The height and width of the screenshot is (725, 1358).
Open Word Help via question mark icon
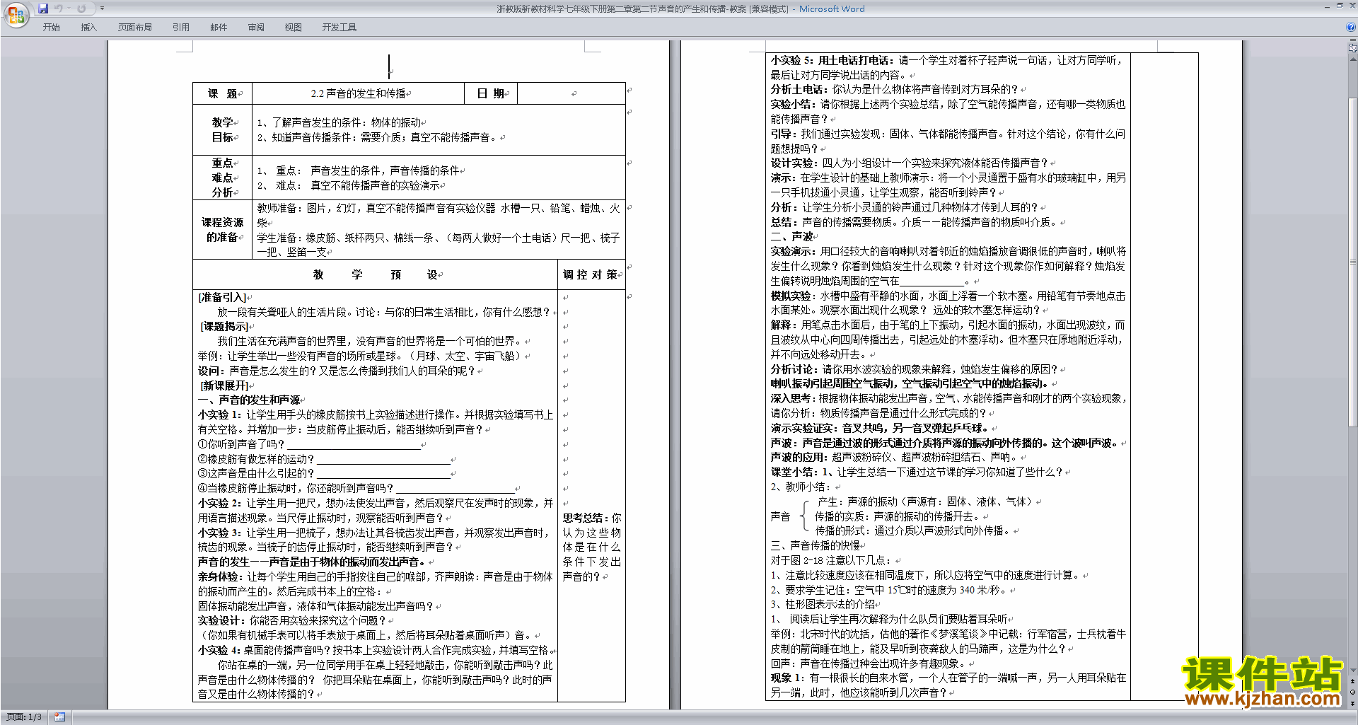click(x=1351, y=28)
